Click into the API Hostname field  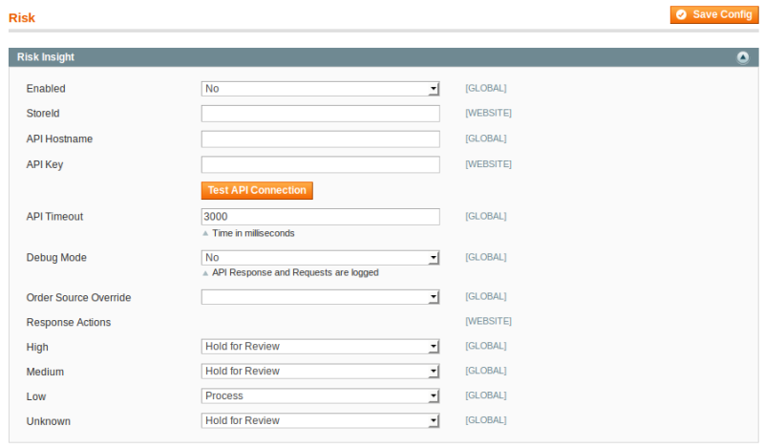320,139
